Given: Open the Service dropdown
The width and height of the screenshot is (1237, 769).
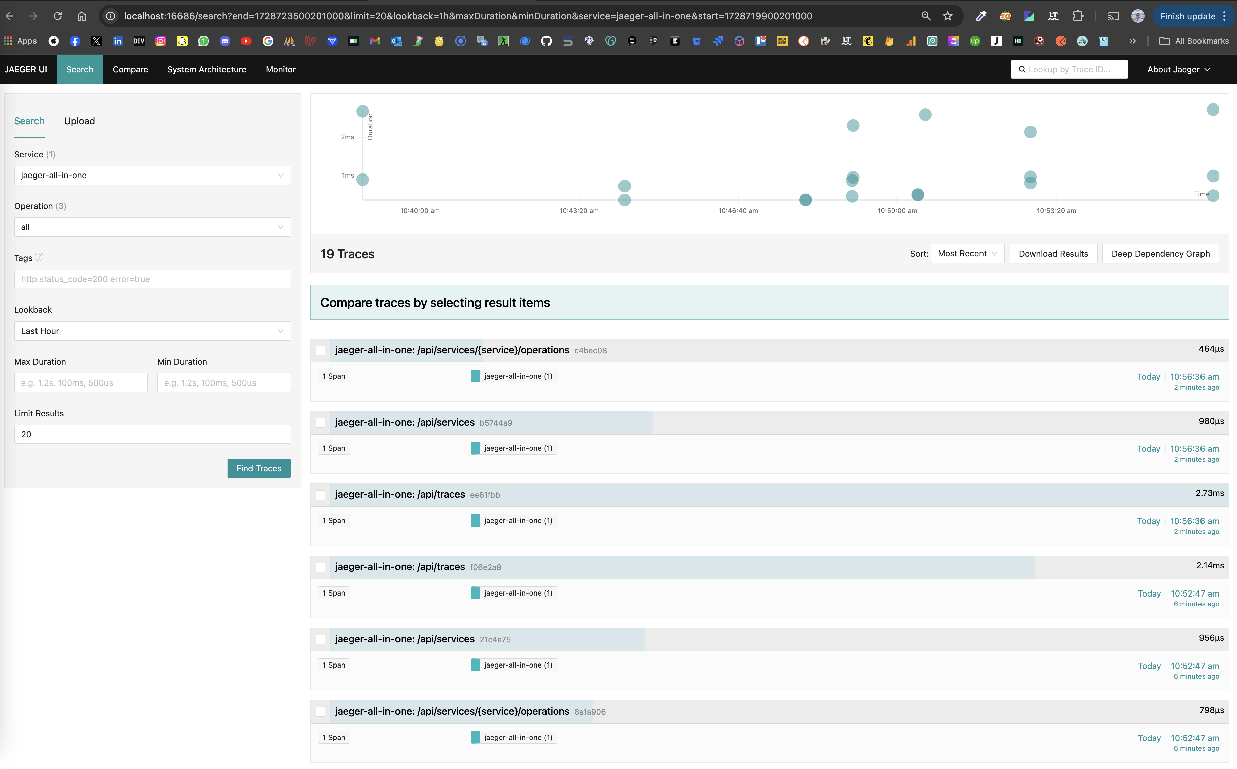Looking at the screenshot, I should tap(152, 176).
